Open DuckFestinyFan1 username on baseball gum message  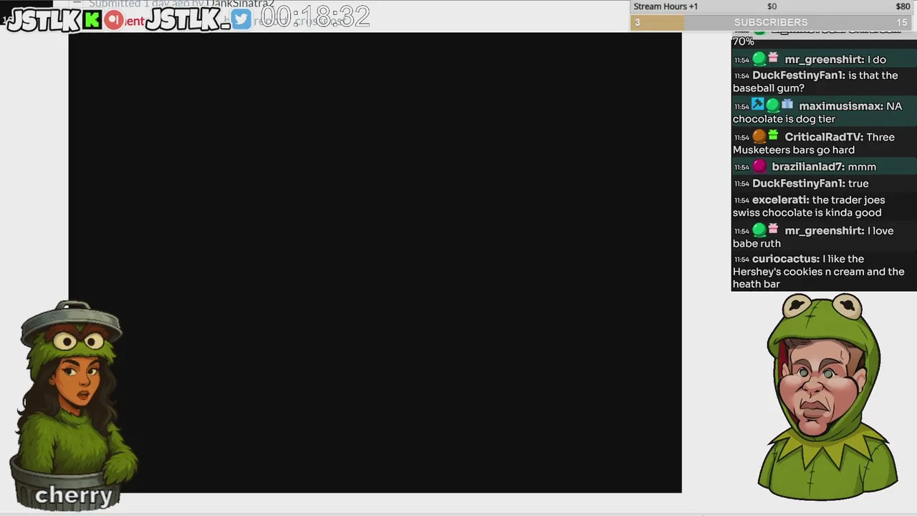click(799, 75)
